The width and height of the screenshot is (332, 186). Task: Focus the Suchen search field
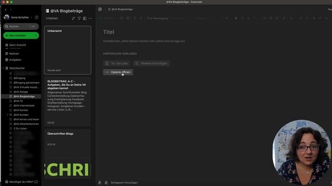pos(21,26)
